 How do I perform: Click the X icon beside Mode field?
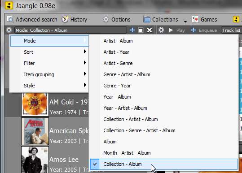point(149,30)
